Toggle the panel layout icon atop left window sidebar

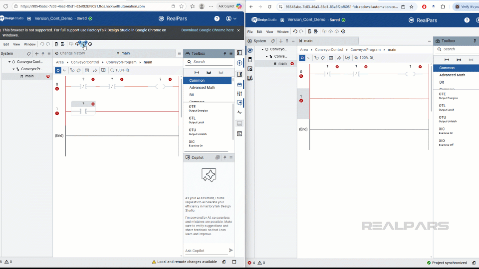coord(239,53)
